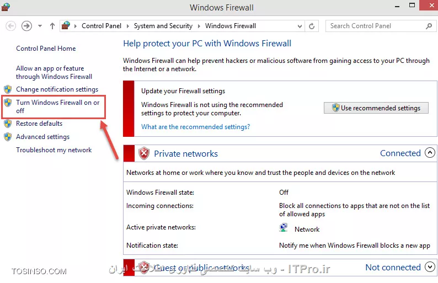Open Turn Windows Firewall on or off

click(57, 106)
